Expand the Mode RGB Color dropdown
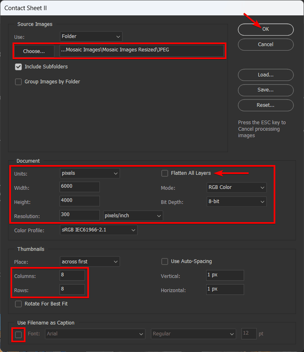Viewport: 304px width, 352px height. click(x=236, y=187)
